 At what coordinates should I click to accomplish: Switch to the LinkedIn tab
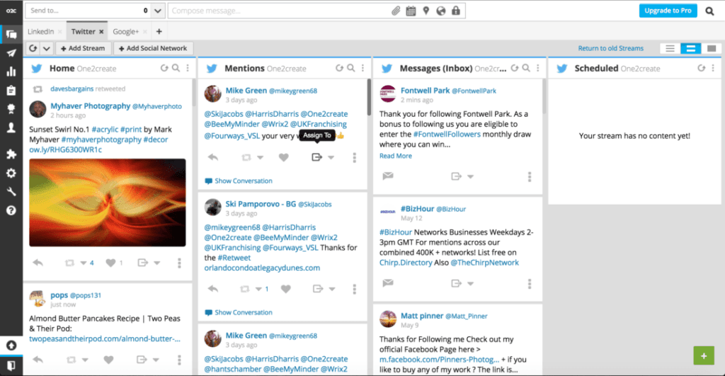click(40, 31)
